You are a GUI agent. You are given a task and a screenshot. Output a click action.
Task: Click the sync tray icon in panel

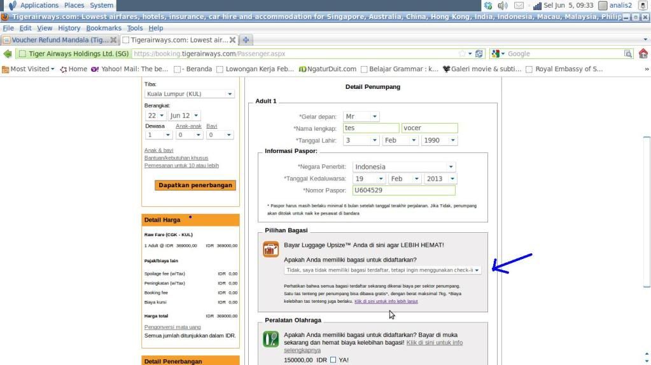488,5
